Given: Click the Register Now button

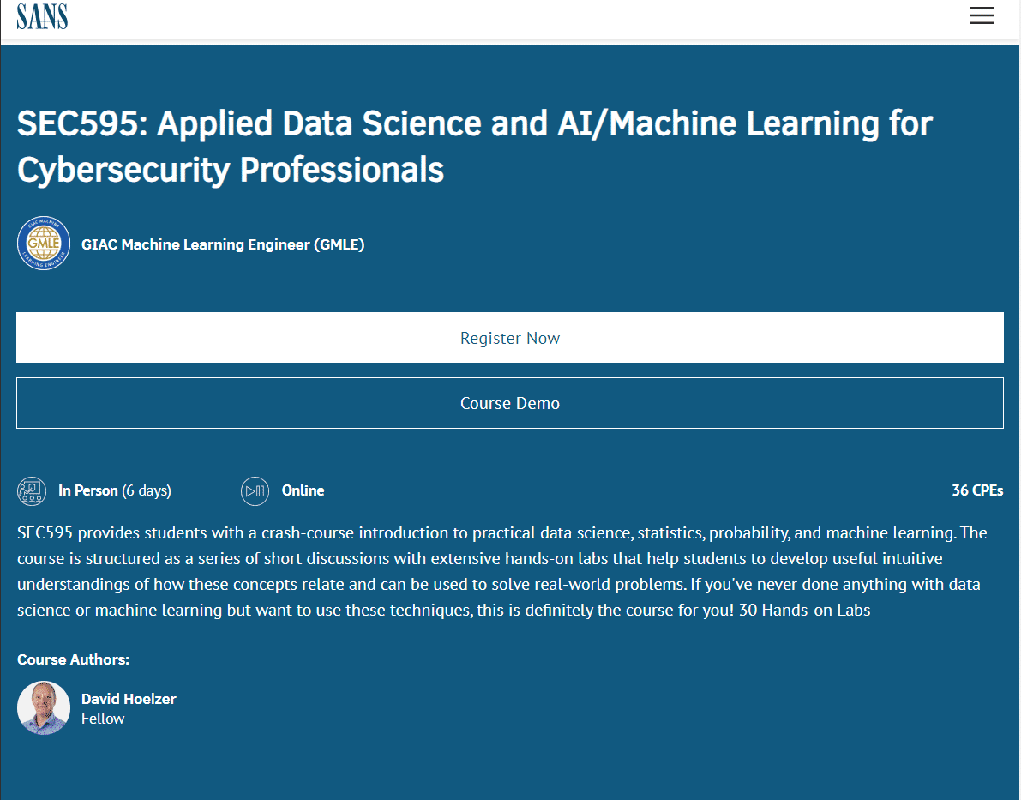Looking at the screenshot, I should [510, 338].
